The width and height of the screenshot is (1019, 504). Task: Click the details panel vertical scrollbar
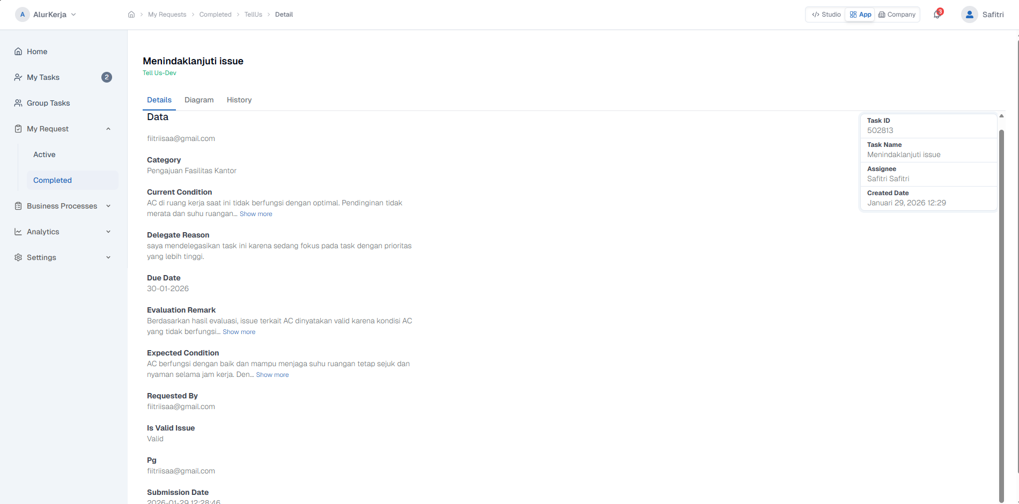(x=1001, y=311)
